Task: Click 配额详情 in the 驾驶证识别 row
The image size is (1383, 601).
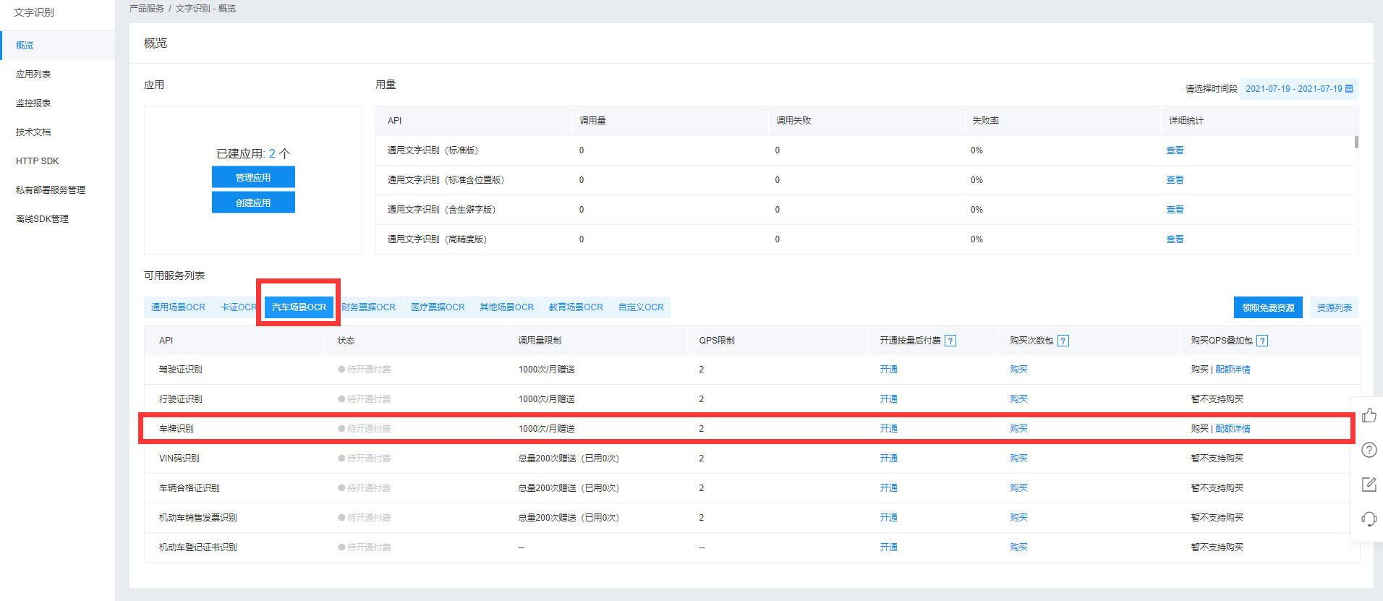Action: [1233, 370]
